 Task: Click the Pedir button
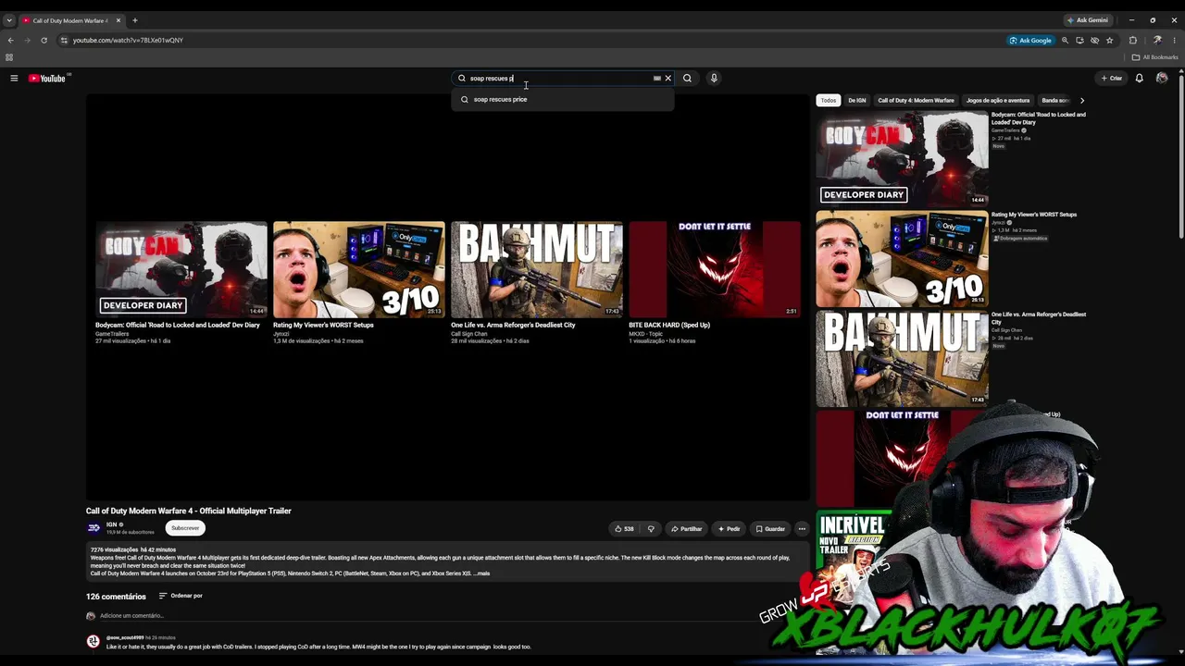729,529
